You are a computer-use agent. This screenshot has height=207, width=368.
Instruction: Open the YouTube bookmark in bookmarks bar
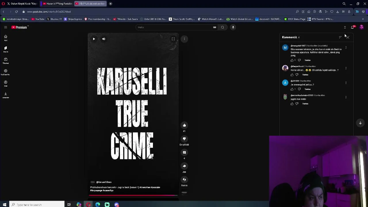pyautogui.click(x=38, y=19)
